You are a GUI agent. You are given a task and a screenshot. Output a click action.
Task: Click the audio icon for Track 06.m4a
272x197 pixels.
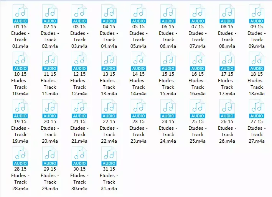coord(168,14)
